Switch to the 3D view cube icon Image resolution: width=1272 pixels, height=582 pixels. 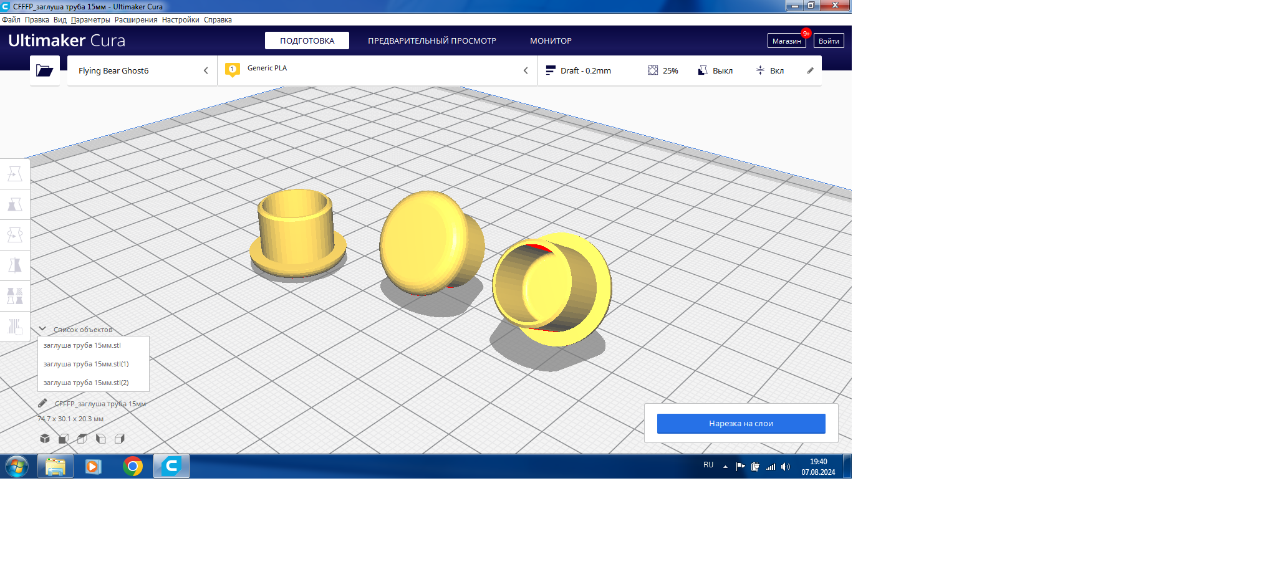pyautogui.click(x=45, y=439)
